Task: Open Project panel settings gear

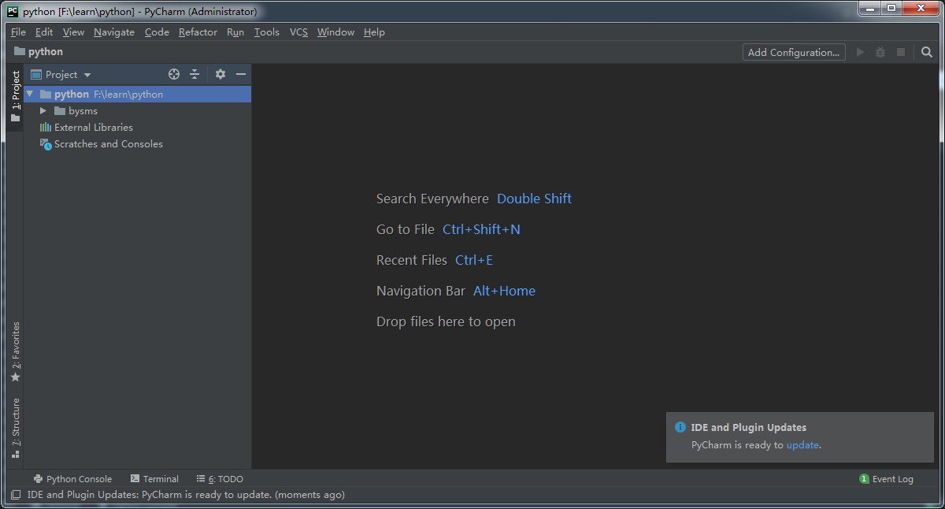Action: (x=220, y=74)
